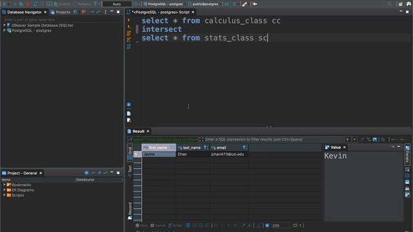Click the search magnifier in top toolbar
This screenshot has width=413, height=232.
coord(390,4)
